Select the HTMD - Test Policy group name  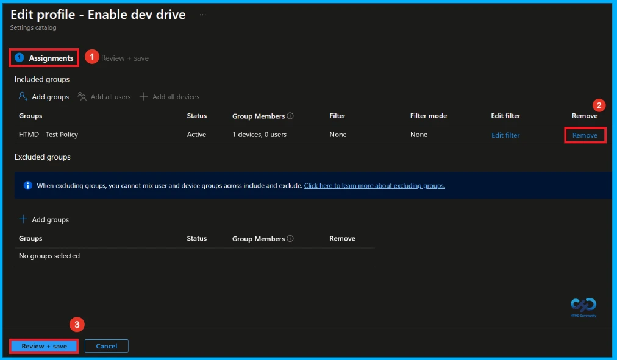click(x=48, y=135)
